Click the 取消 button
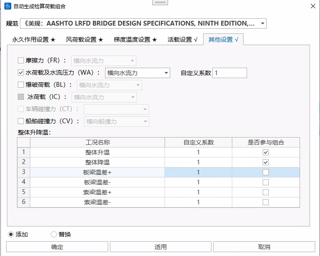The width and height of the screenshot is (320, 256). 264,247
